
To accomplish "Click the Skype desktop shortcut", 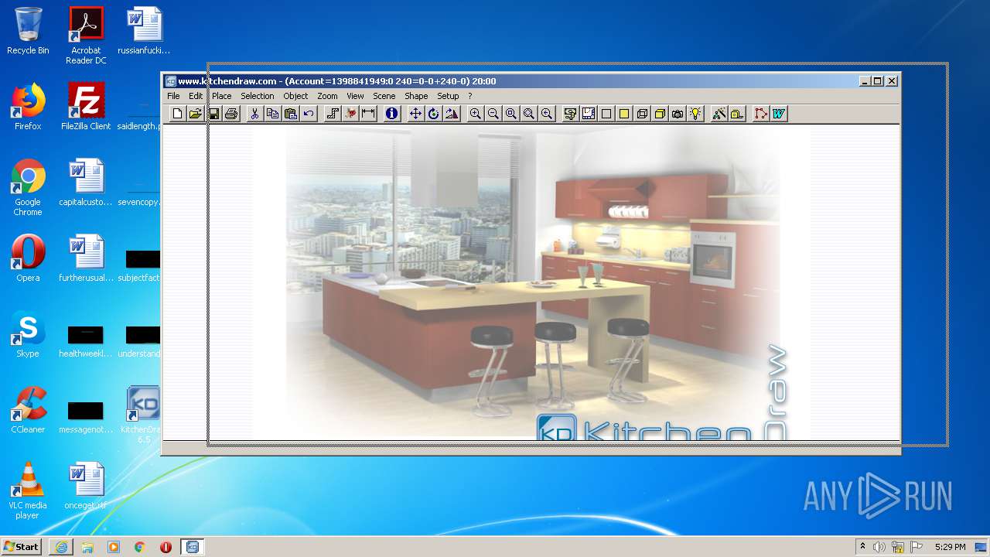I will pyautogui.click(x=28, y=334).
